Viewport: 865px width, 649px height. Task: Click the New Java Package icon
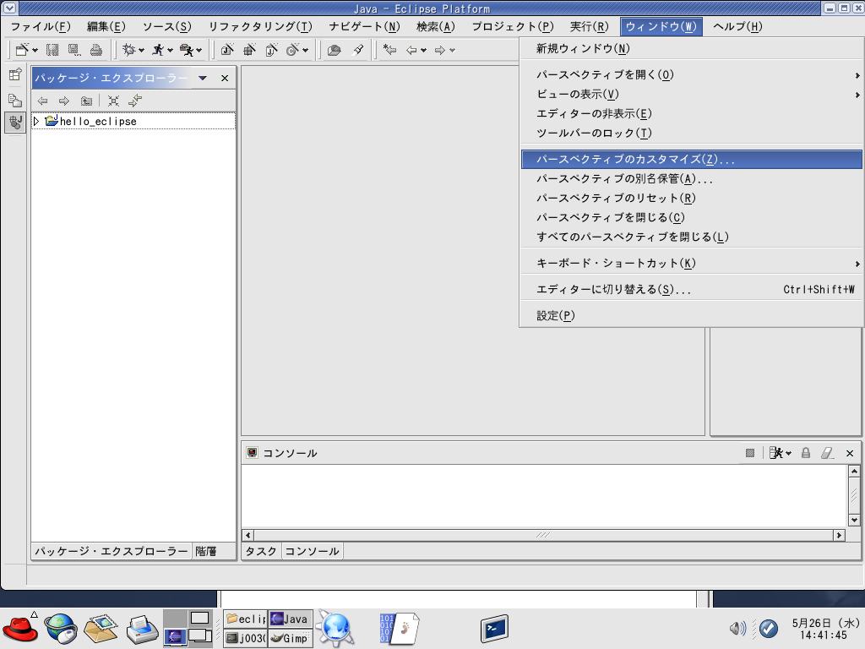[249, 50]
